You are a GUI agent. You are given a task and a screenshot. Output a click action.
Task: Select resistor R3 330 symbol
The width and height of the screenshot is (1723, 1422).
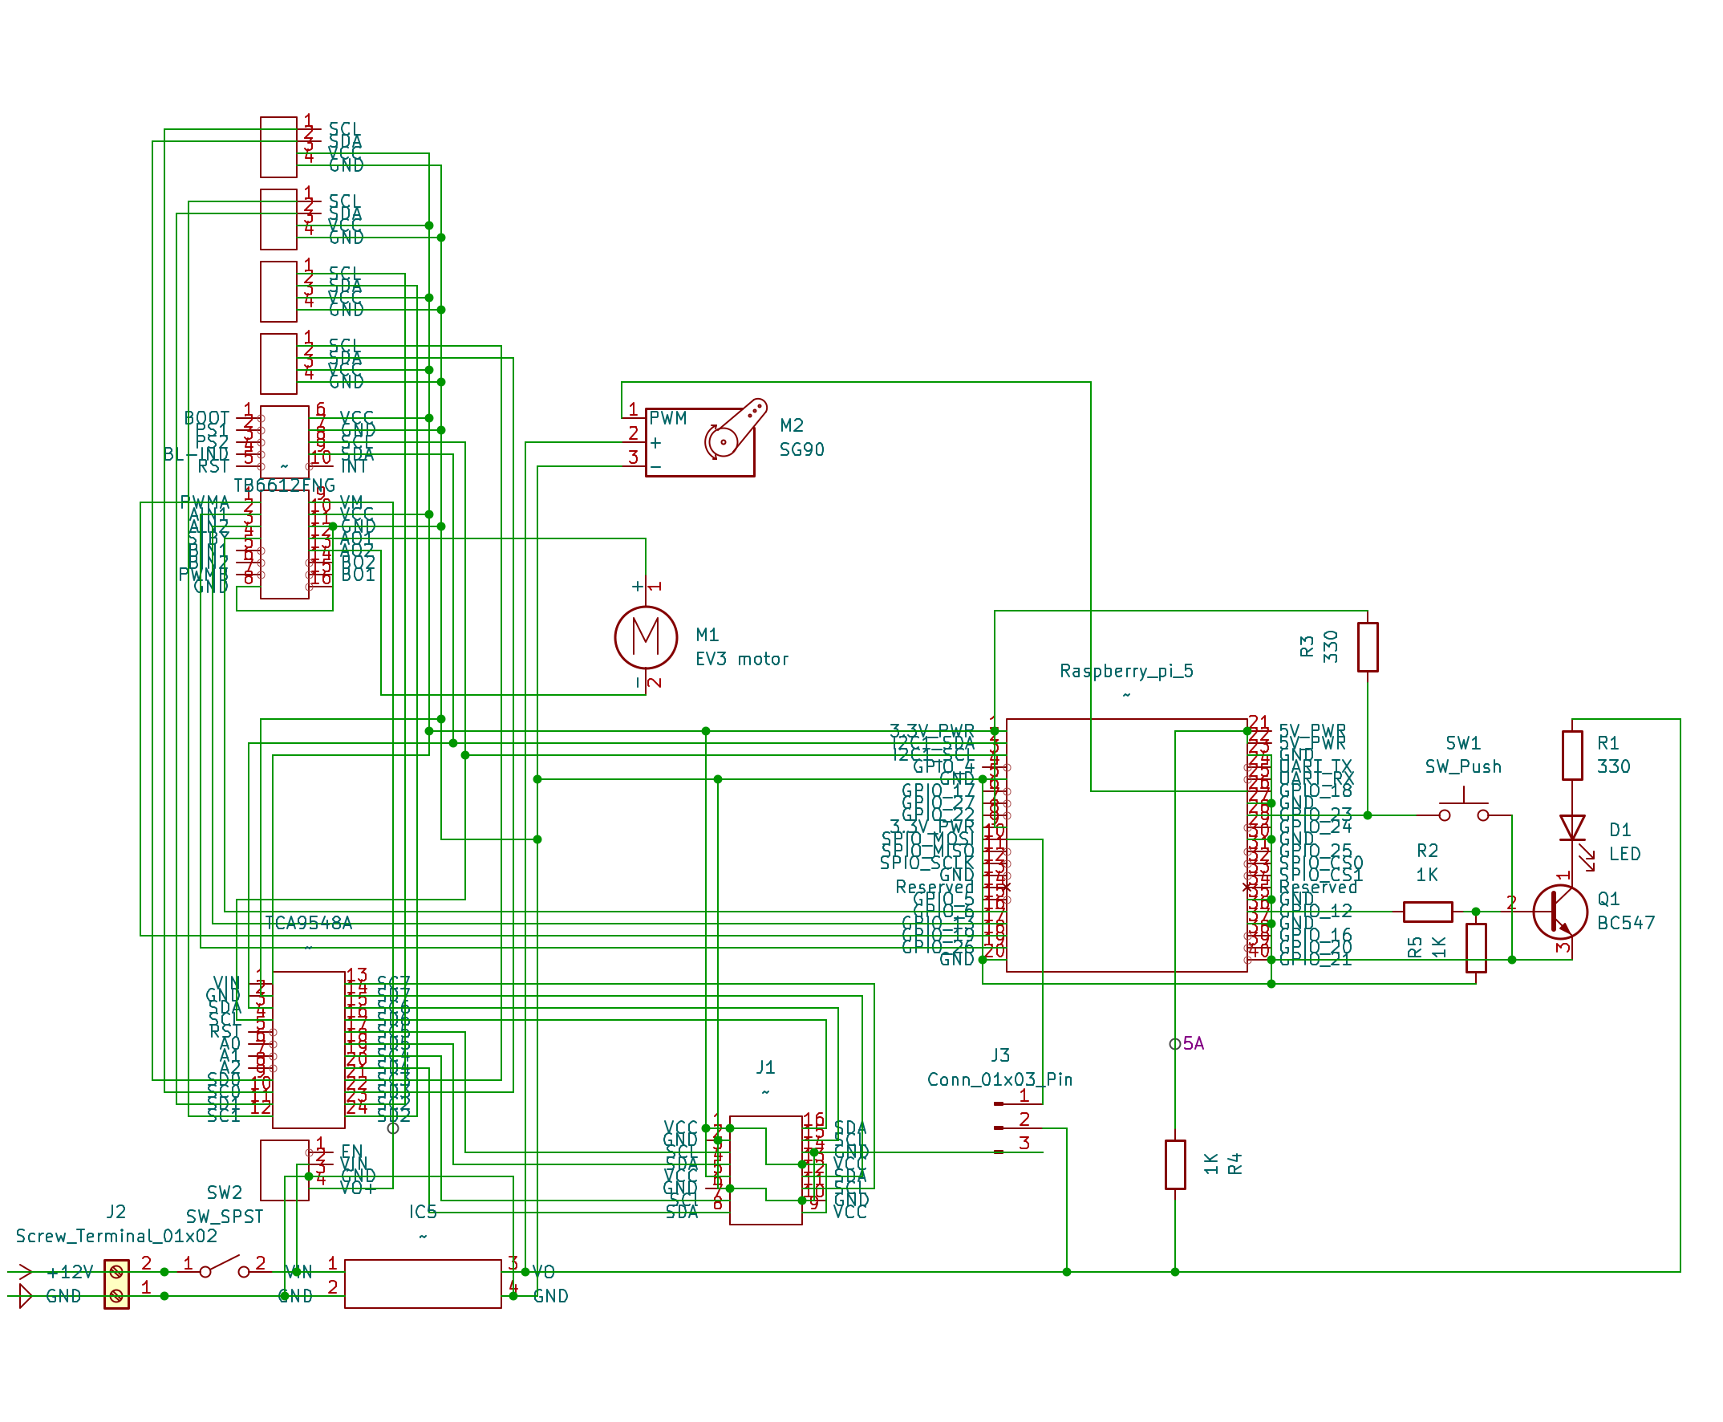click(x=1367, y=646)
